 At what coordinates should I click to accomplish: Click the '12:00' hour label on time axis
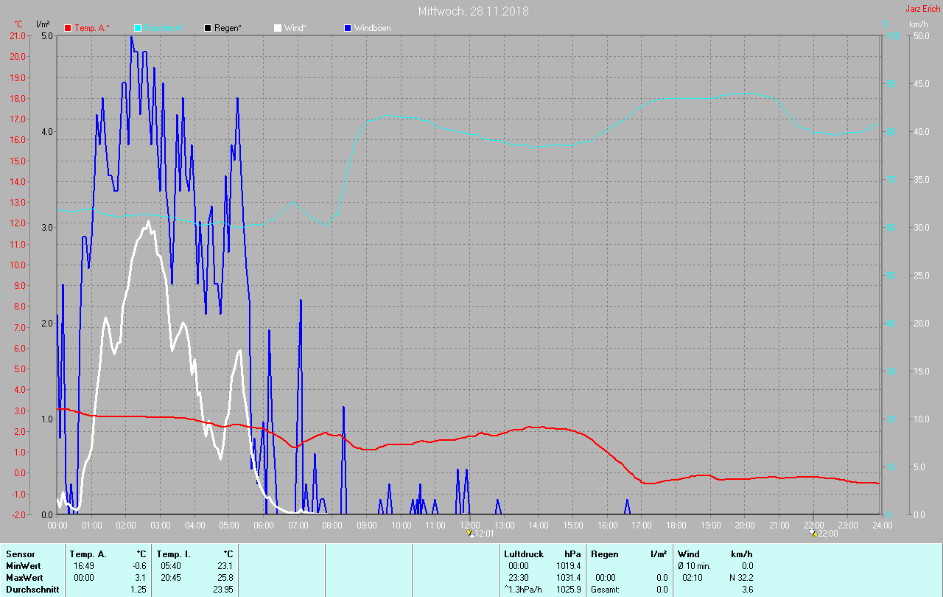click(470, 525)
